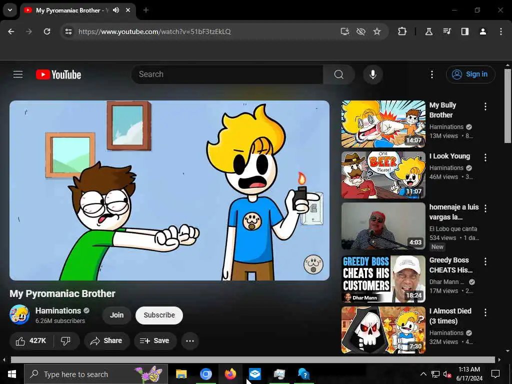This screenshot has height=384, width=512.
Task: Open Greedy Boss CHEATS His video title
Action: (x=450, y=265)
